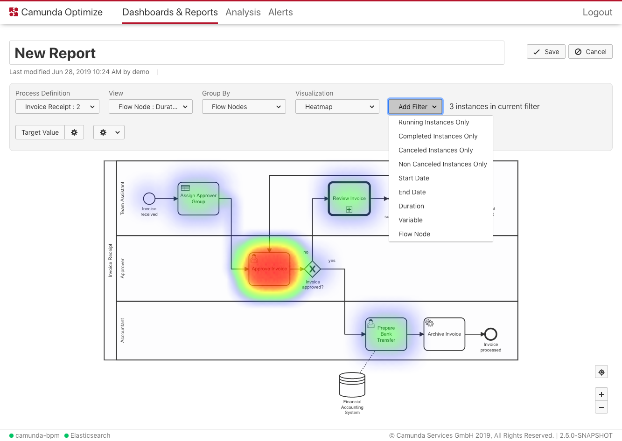
Task: Zoom in on the diagram with plus
Action: (x=601, y=394)
